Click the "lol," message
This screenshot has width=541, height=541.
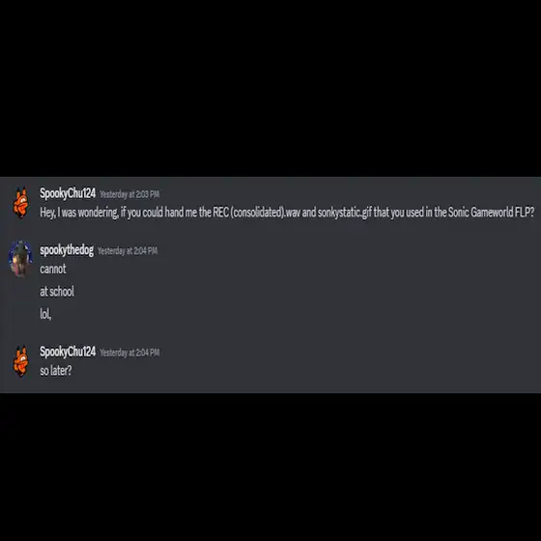45,314
